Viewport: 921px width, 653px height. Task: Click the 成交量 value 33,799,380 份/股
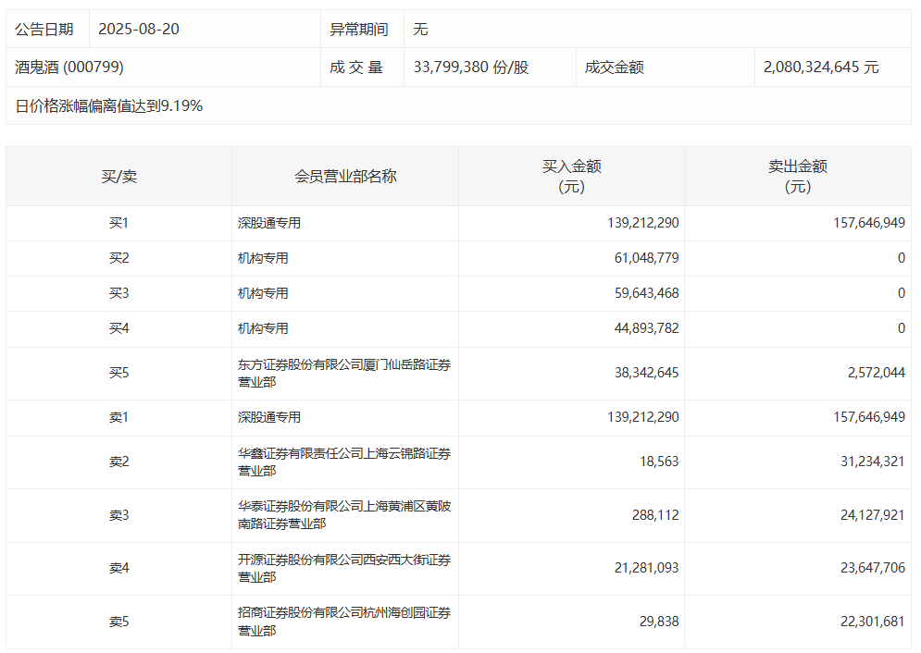470,68
